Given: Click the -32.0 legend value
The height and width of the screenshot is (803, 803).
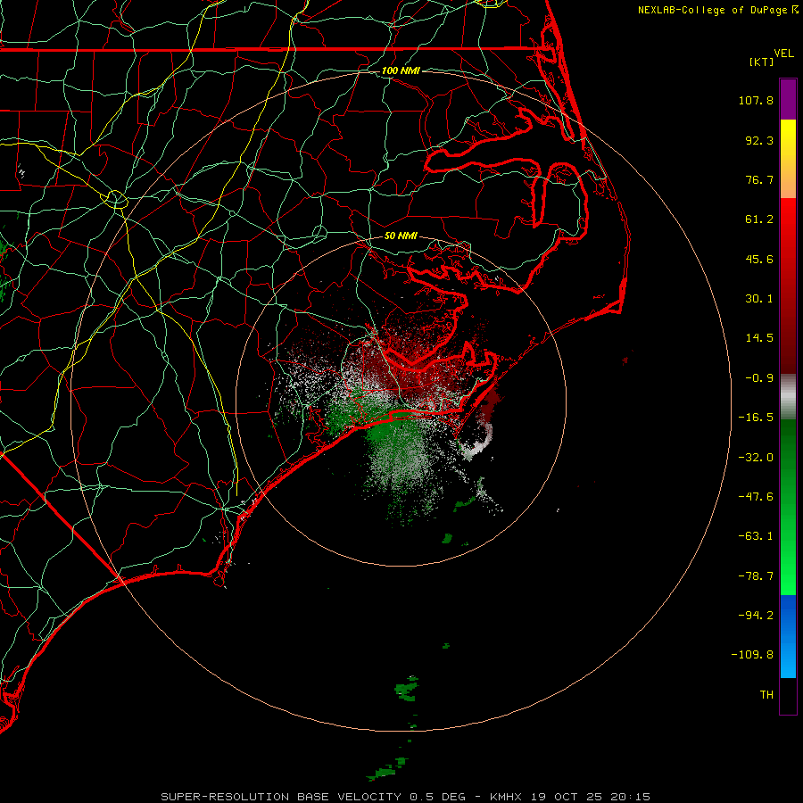Looking at the screenshot, I should [x=756, y=458].
